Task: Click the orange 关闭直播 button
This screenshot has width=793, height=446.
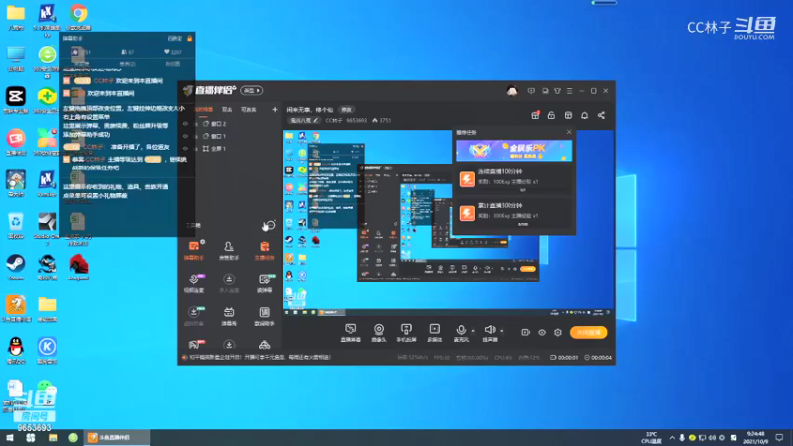Action: (588, 332)
